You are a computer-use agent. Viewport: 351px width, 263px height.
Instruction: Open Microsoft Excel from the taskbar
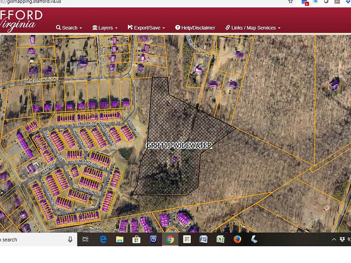tap(220, 239)
